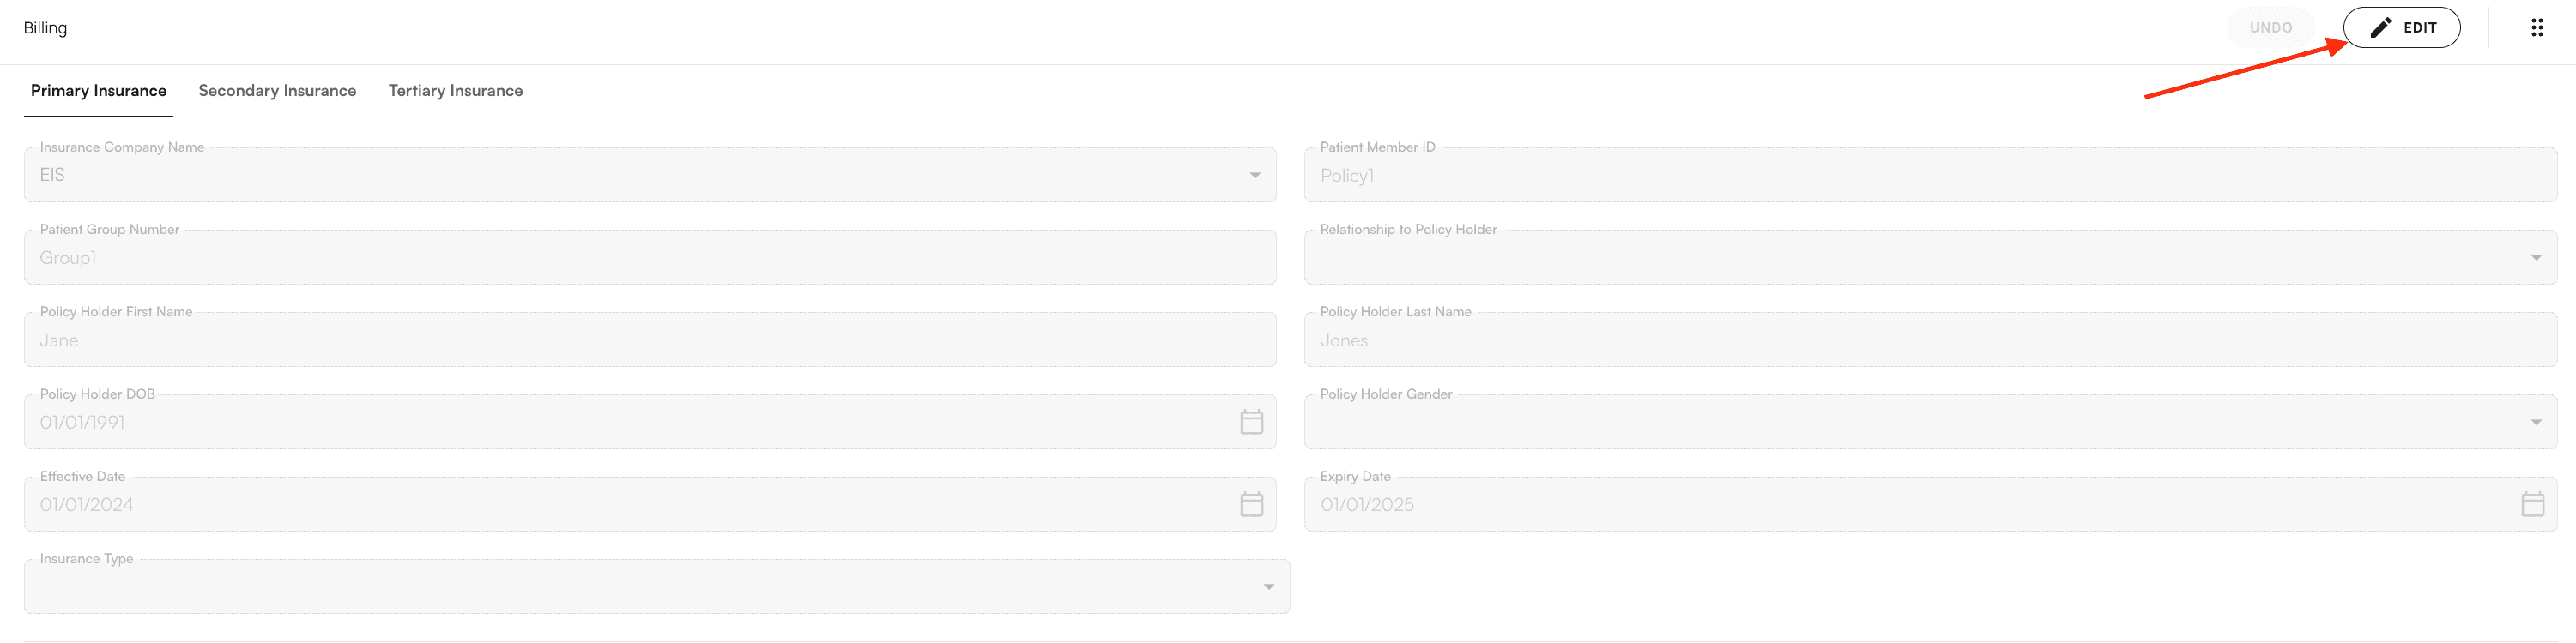Screen dimensions: 2576x643
Task: Open calendar icon for Effective Date
Action: pos(1251,504)
